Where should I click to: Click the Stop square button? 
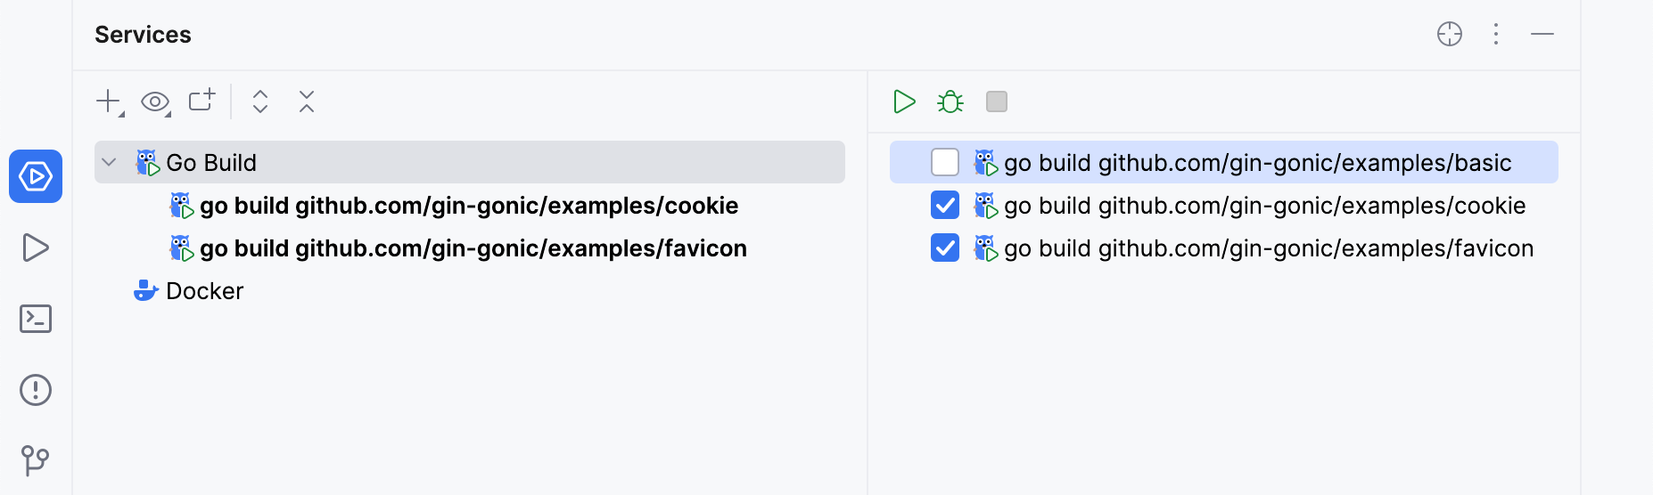(997, 101)
